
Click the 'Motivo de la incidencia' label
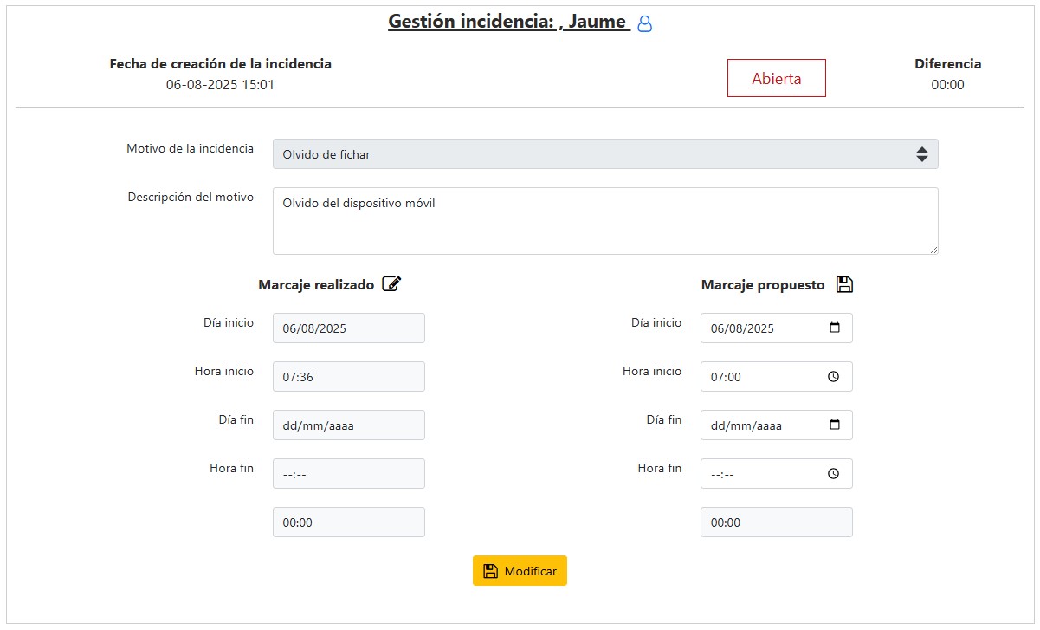coord(191,148)
